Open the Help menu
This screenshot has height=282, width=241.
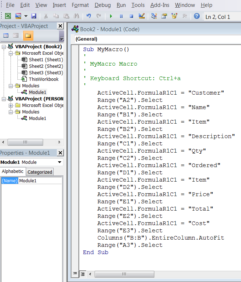click(x=207, y=5)
